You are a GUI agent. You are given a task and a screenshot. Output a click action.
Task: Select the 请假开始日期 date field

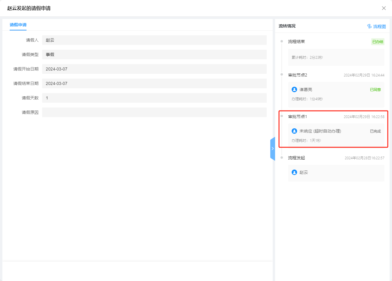154,69
